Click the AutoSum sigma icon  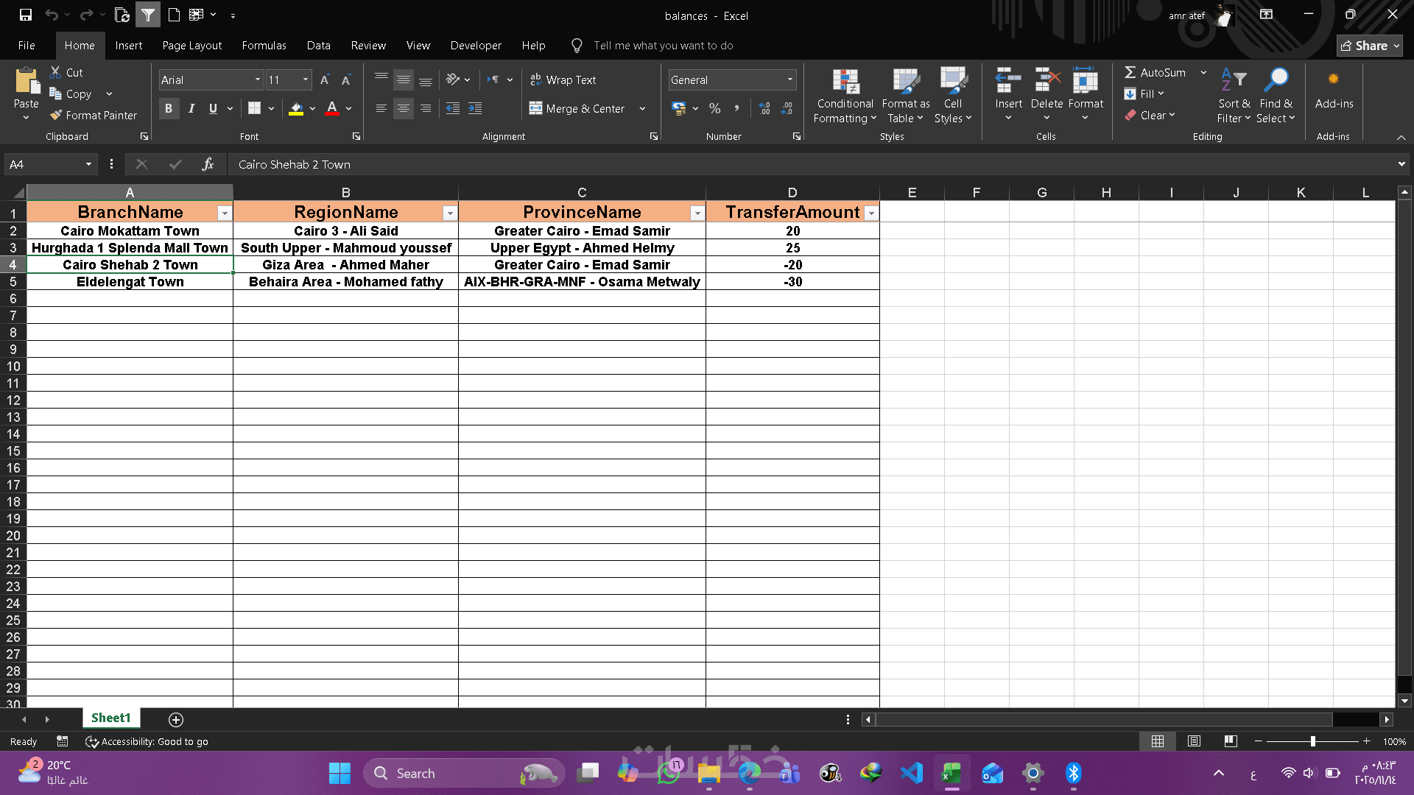(1130, 72)
